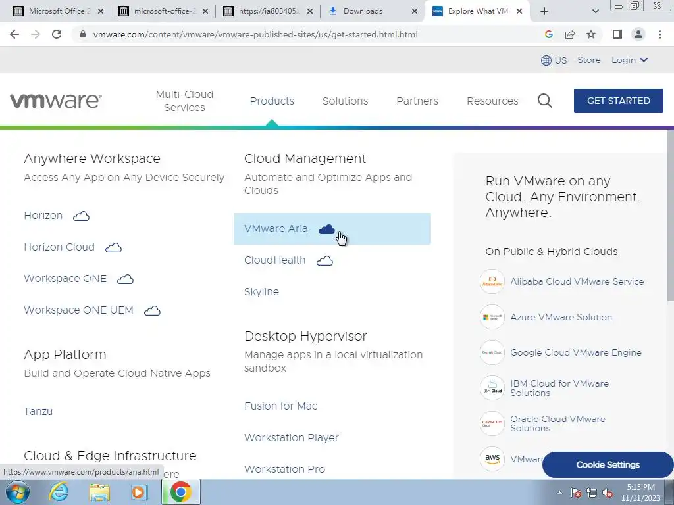Open the Workstation Pro link
This screenshot has height=505, width=674.
click(284, 469)
